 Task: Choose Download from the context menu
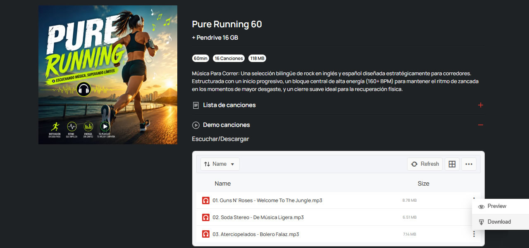click(x=500, y=222)
